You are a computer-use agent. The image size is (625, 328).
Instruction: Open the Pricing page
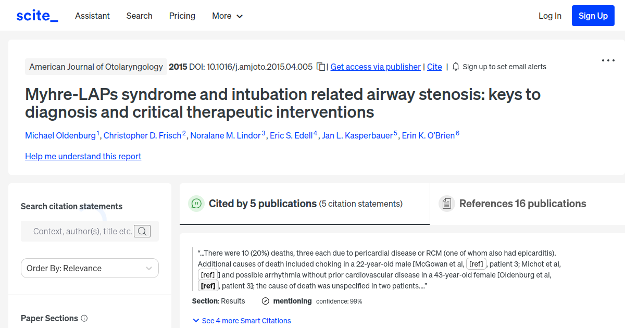tap(182, 16)
